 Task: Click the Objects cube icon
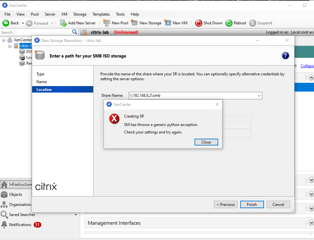point(4,195)
